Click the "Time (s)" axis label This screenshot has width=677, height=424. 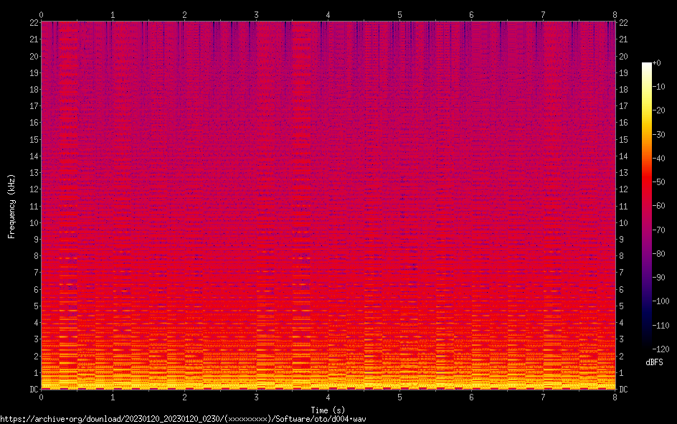328,409
